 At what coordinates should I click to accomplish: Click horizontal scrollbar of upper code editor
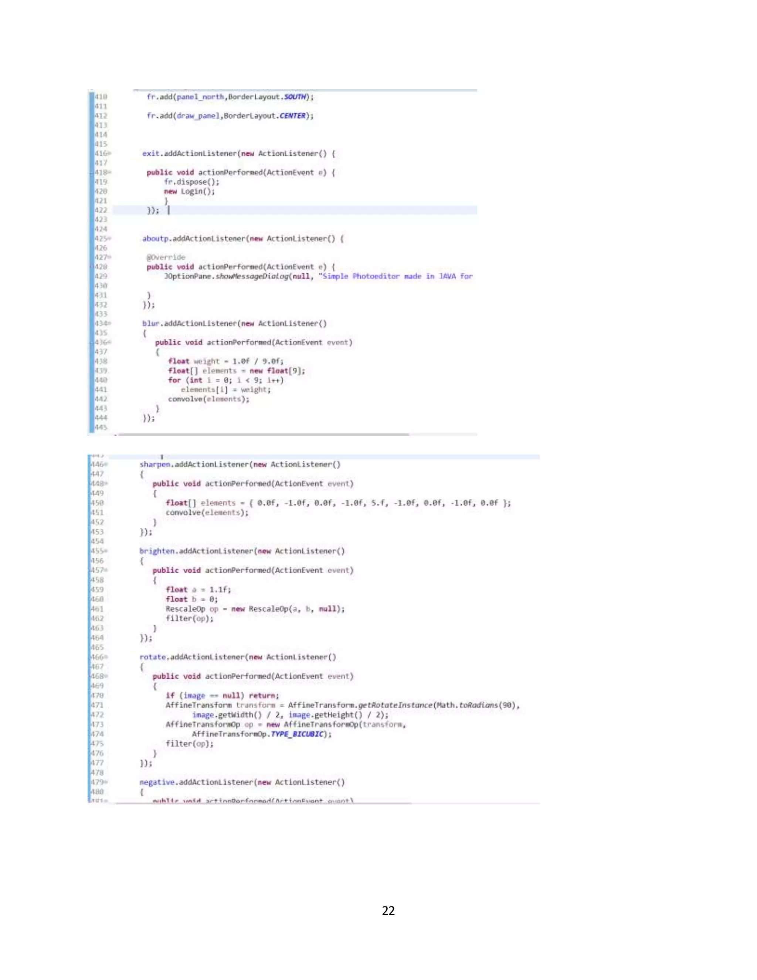click(x=264, y=435)
